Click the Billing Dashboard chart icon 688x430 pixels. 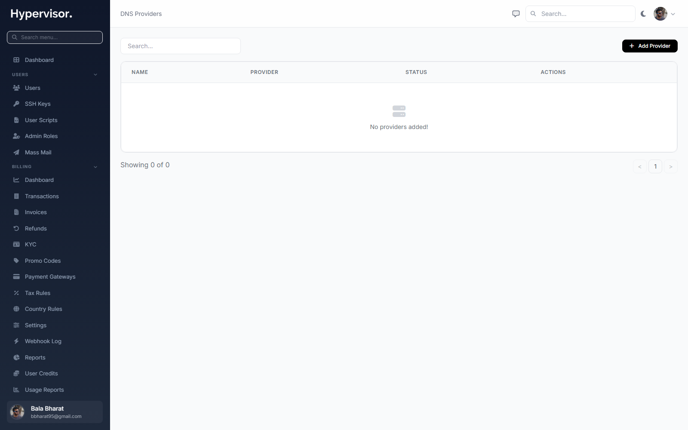pos(16,180)
